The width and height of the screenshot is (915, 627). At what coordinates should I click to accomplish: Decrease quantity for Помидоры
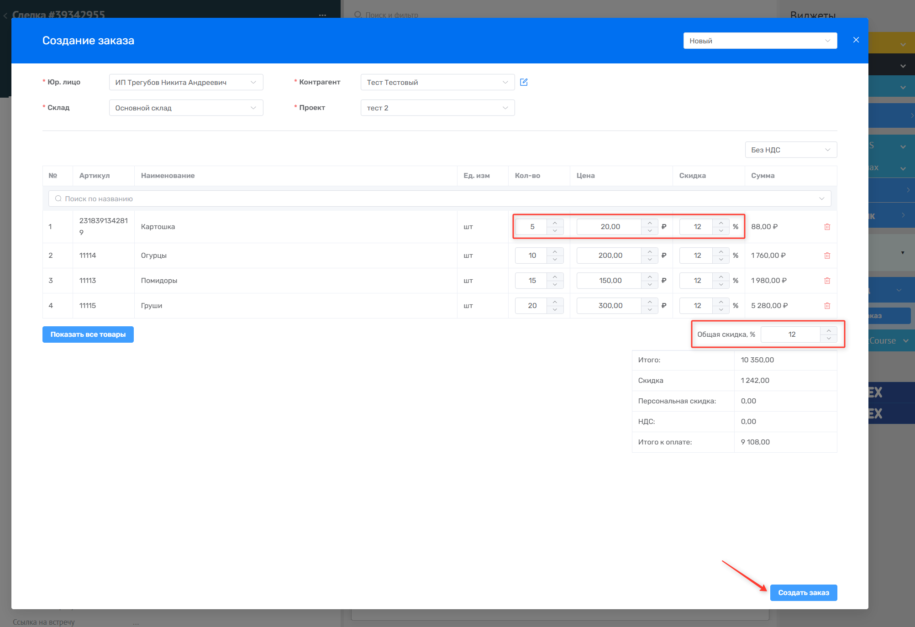point(555,285)
